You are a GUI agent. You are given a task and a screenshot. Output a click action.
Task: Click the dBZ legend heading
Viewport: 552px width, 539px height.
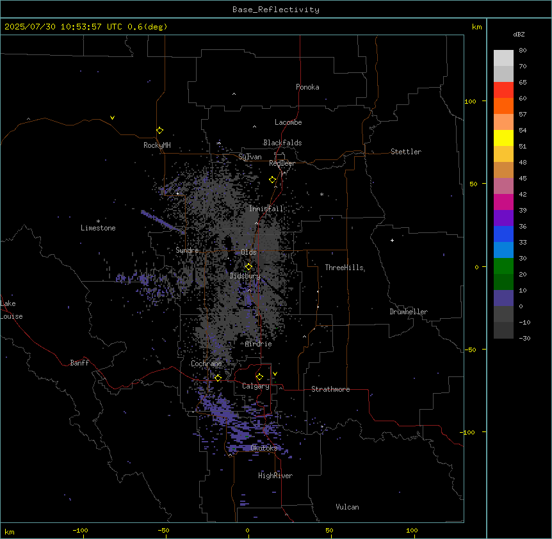(x=519, y=34)
